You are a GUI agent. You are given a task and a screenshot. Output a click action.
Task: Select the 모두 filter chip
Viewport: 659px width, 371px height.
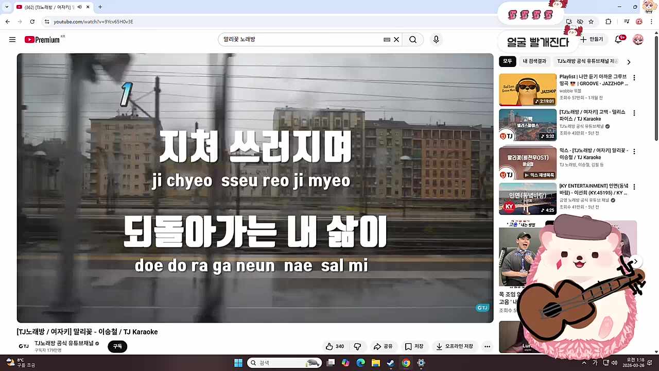pyautogui.click(x=508, y=61)
